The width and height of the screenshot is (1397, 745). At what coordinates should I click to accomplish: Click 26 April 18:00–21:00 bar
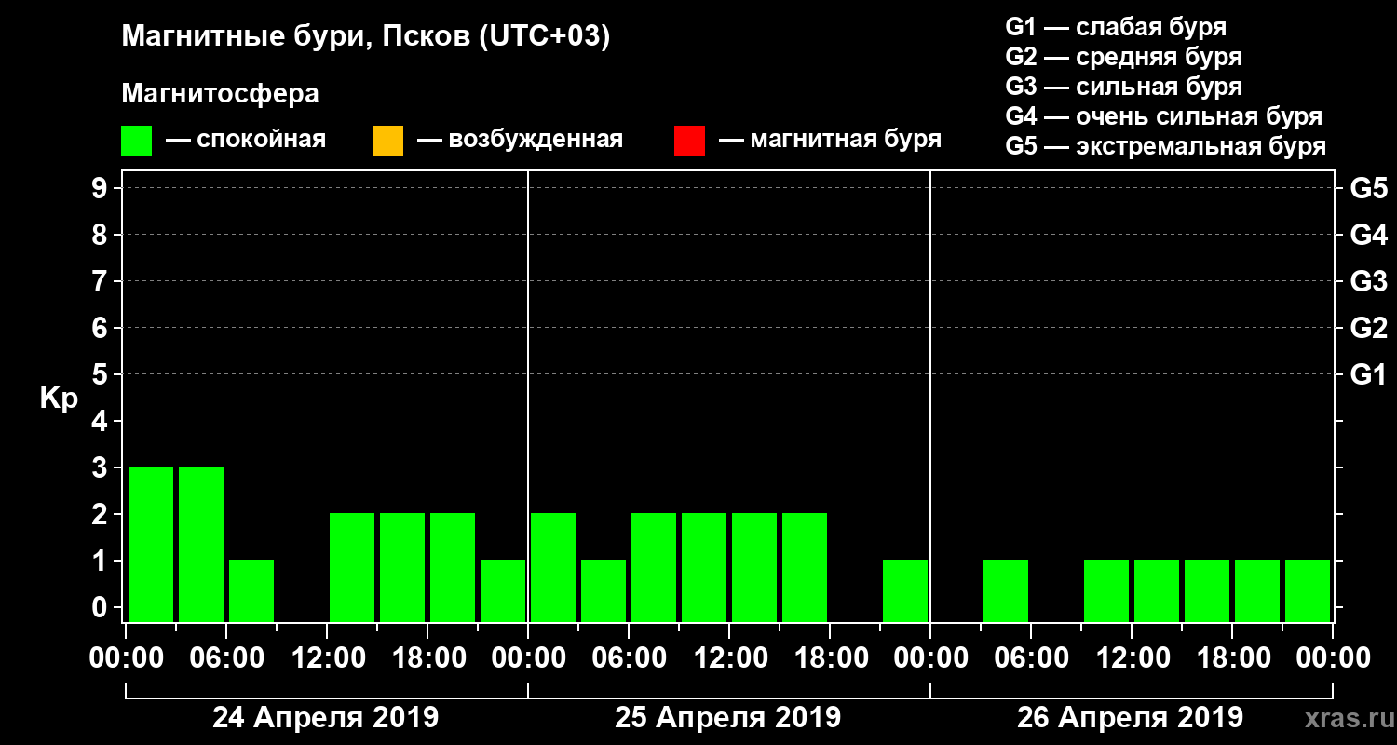[x=1257, y=590]
